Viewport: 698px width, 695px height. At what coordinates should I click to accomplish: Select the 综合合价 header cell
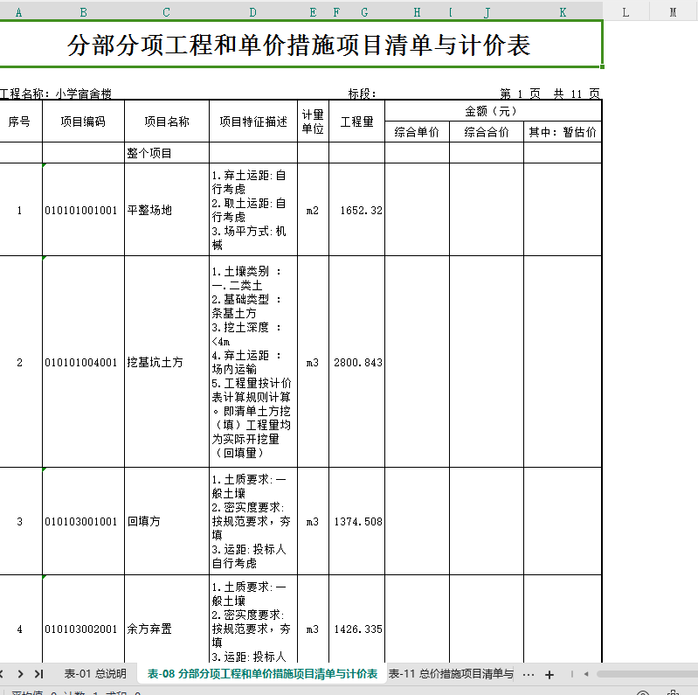486,132
